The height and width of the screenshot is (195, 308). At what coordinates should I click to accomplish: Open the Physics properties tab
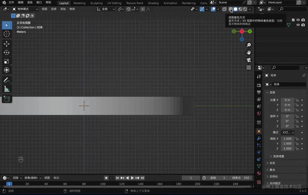259,152
